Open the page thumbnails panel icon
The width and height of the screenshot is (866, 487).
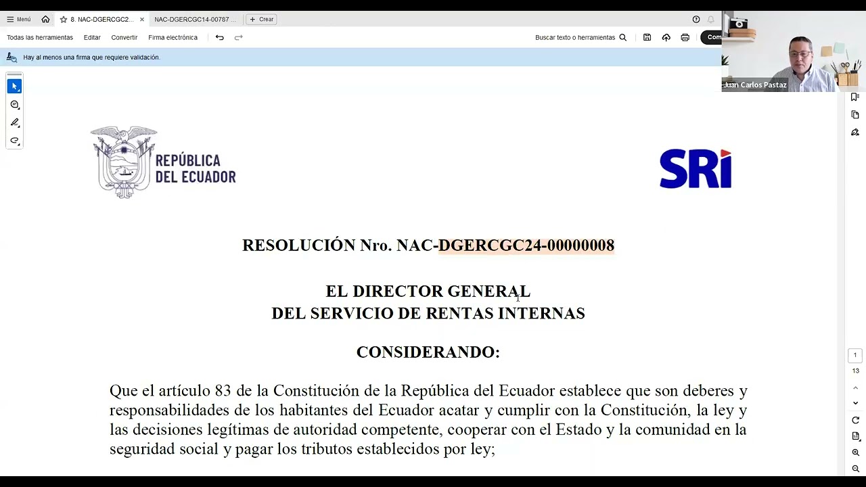[855, 115]
